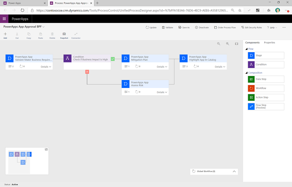Select the Stage component
This screenshot has width=292, height=187.
click(x=266, y=56)
